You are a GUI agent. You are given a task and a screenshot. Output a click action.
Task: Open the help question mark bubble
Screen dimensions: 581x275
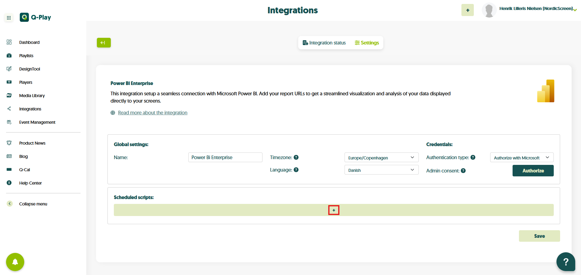tap(565, 262)
